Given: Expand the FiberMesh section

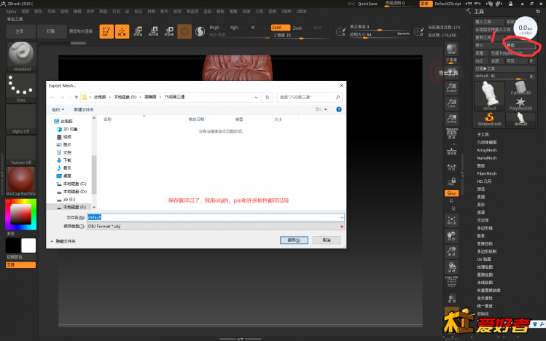Looking at the screenshot, I should pyautogui.click(x=487, y=173).
